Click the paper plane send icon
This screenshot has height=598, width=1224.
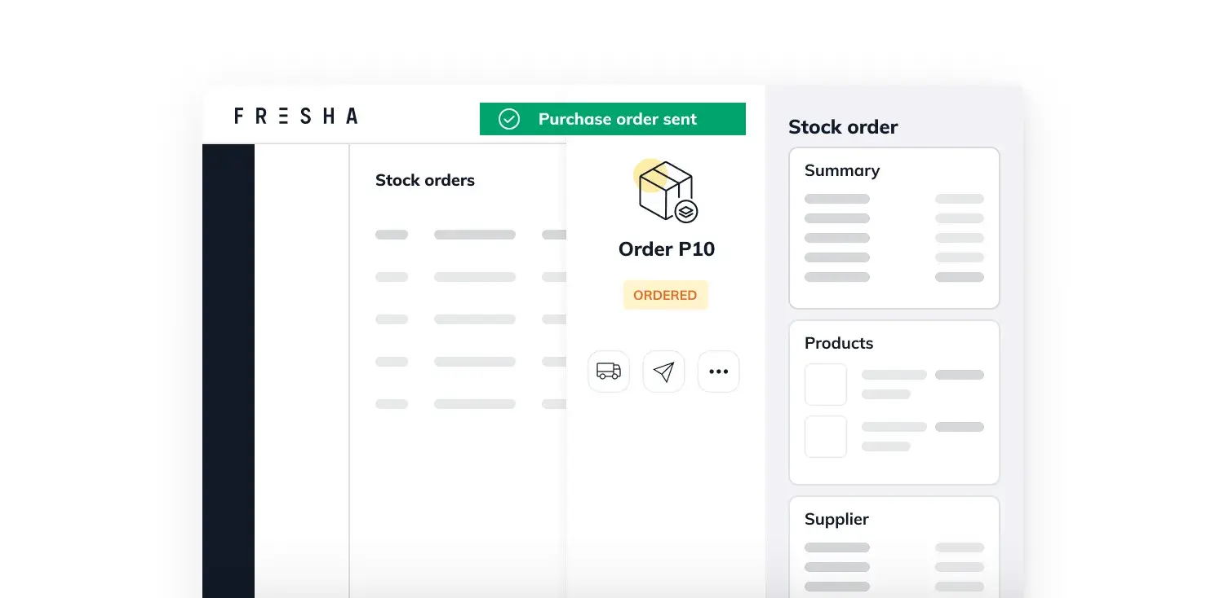click(663, 372)
